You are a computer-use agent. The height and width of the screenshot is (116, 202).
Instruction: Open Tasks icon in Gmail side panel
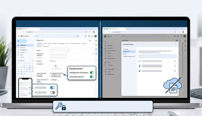coord(96,49)
